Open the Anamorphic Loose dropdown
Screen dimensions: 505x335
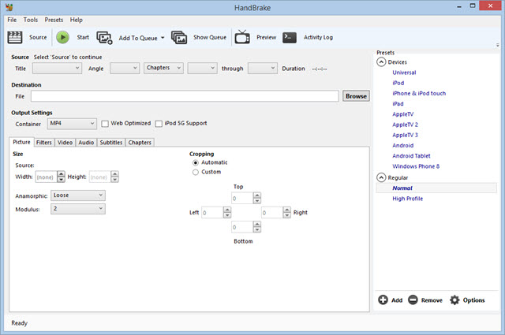tap(78, 195)
